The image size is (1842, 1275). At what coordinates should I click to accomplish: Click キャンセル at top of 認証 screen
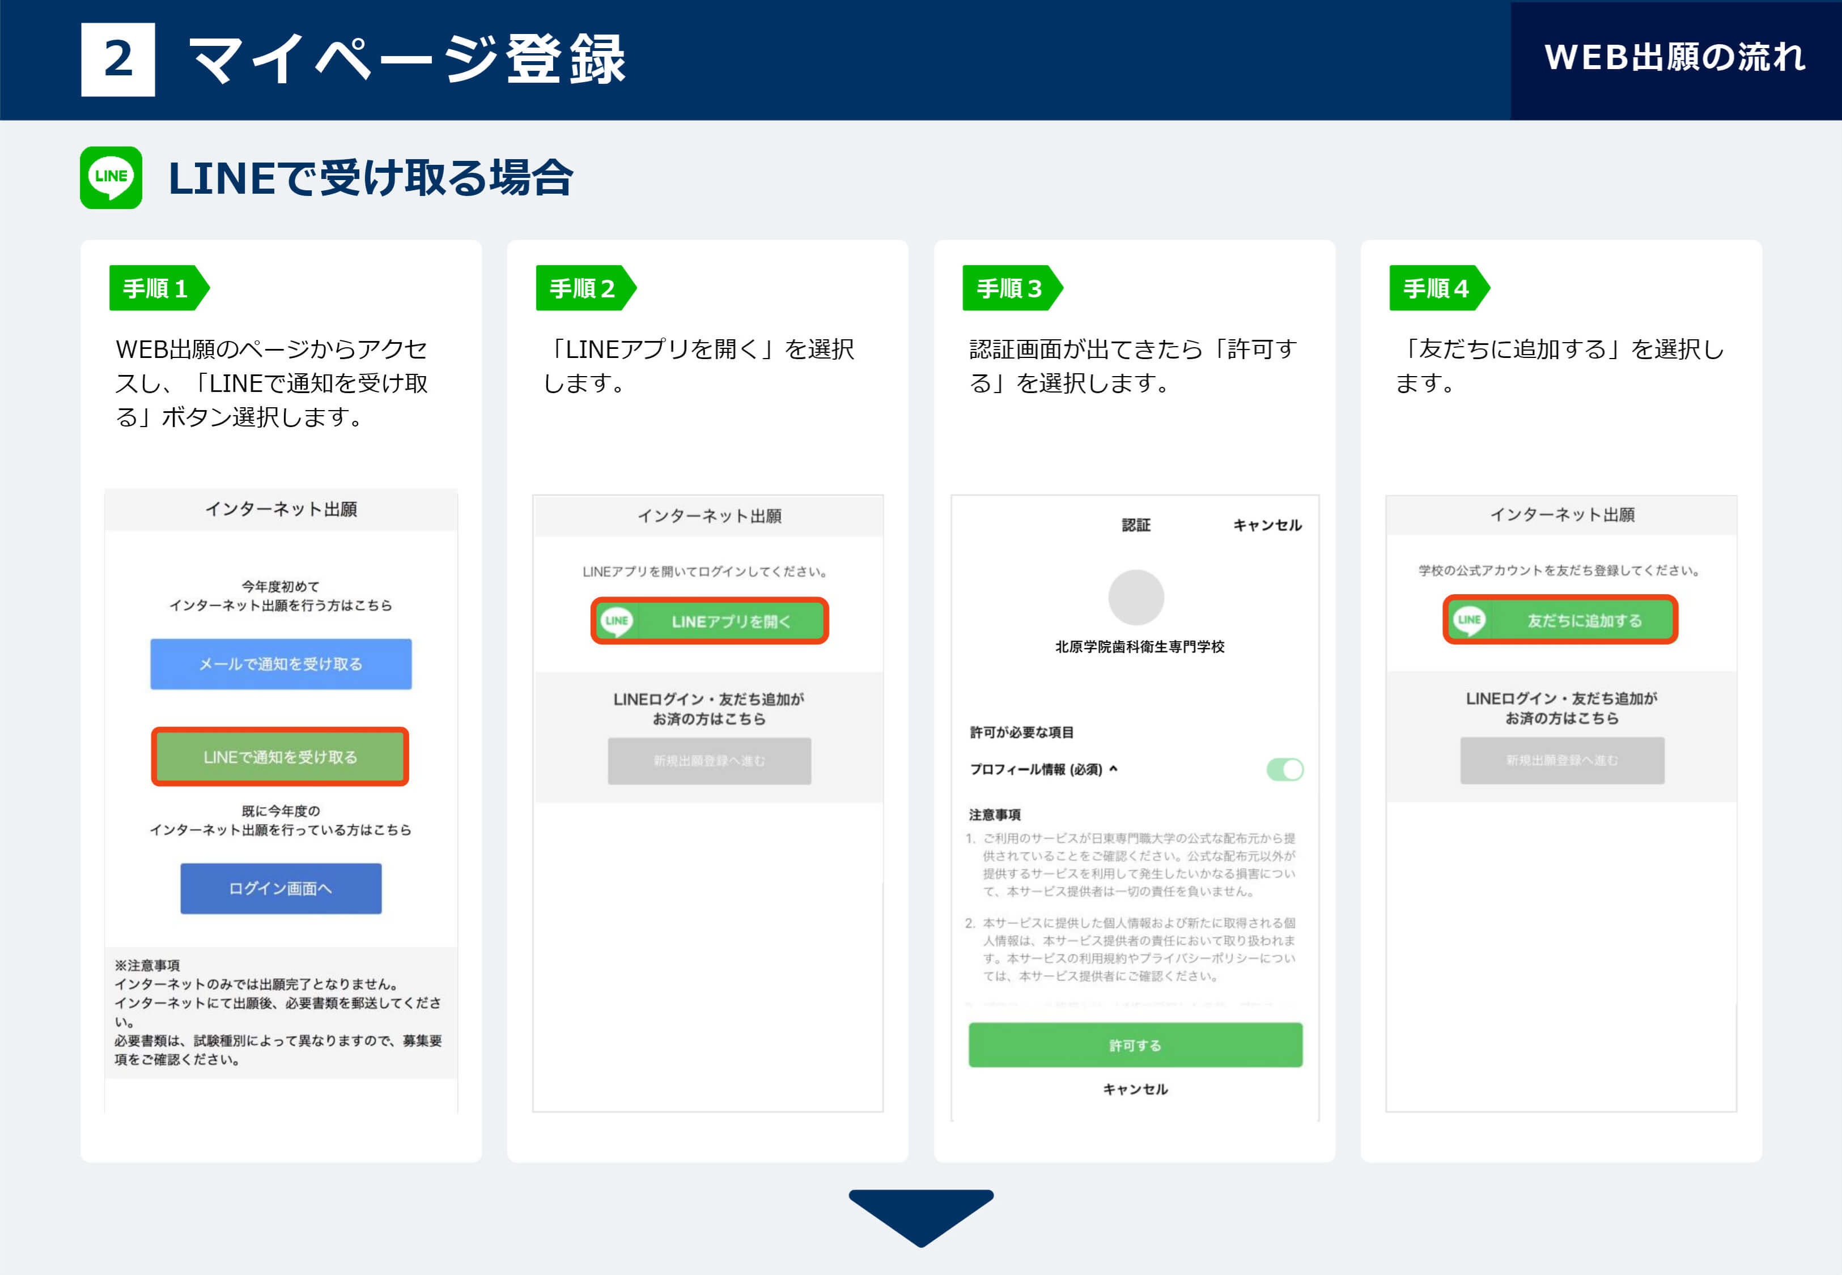[1267, 525]
